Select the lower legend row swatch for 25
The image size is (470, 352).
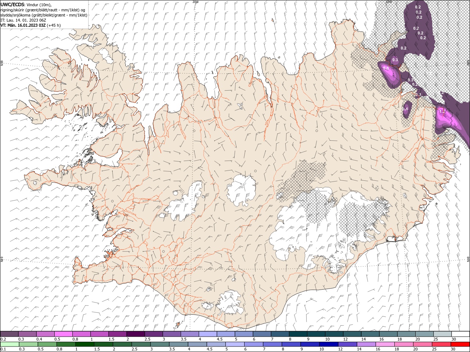[441, 344]
